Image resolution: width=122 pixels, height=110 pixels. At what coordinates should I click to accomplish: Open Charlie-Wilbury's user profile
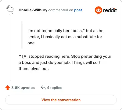point(33,10)
